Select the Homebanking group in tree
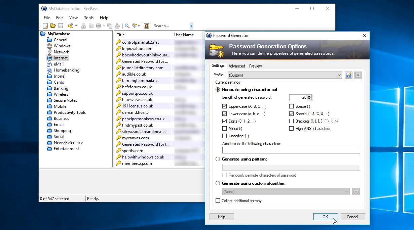Screen dimensions: 414x230 click(67, 70)
